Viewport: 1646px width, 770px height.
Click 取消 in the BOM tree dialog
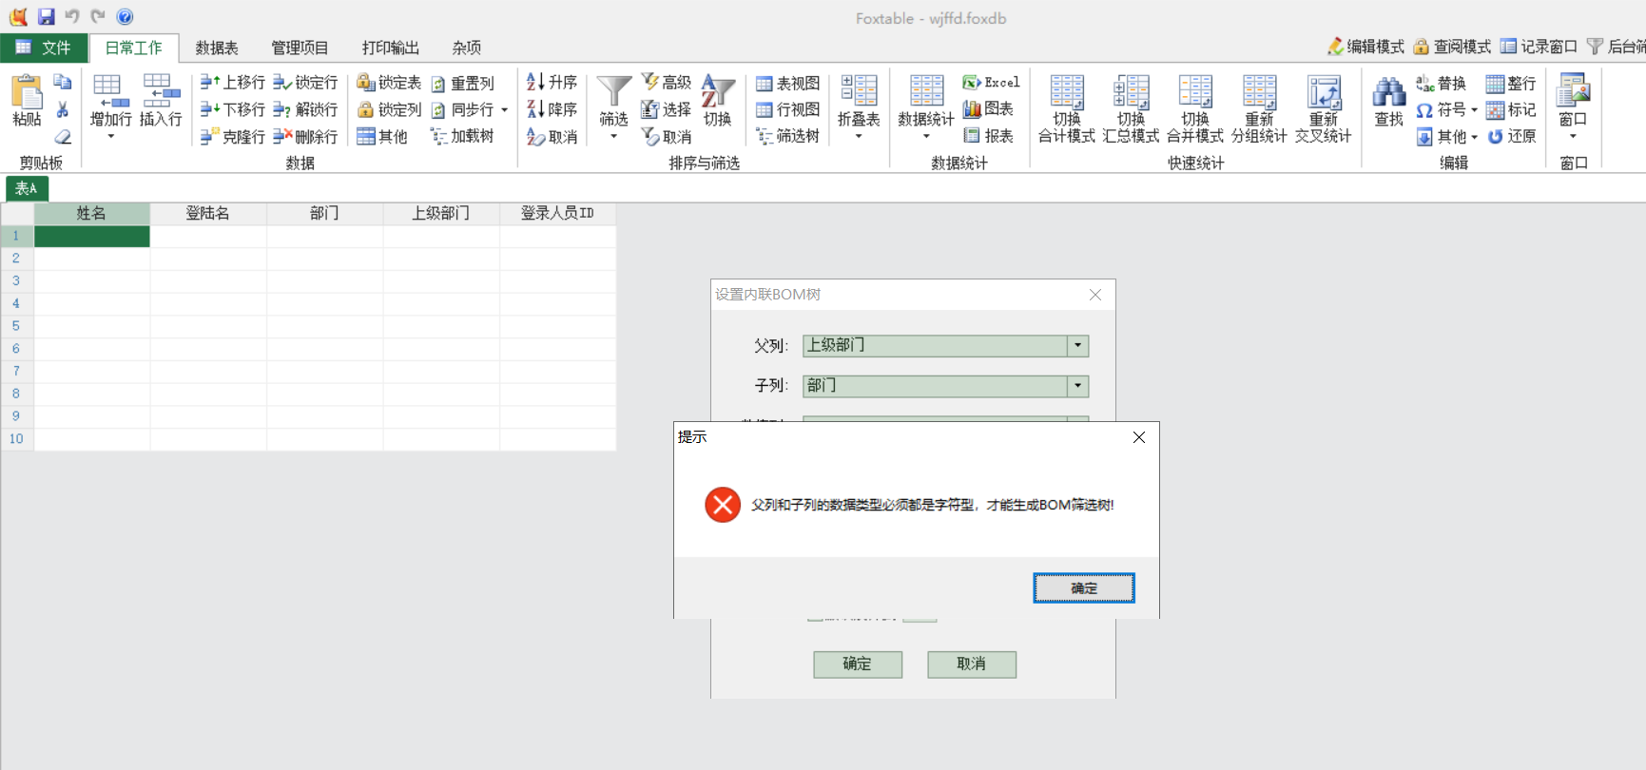pyautogui.click(x=971, y=664)
